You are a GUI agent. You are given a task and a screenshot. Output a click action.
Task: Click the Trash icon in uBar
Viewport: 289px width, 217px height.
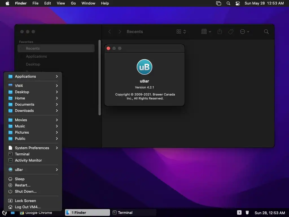pyautogui.click(x=247, y=212)
